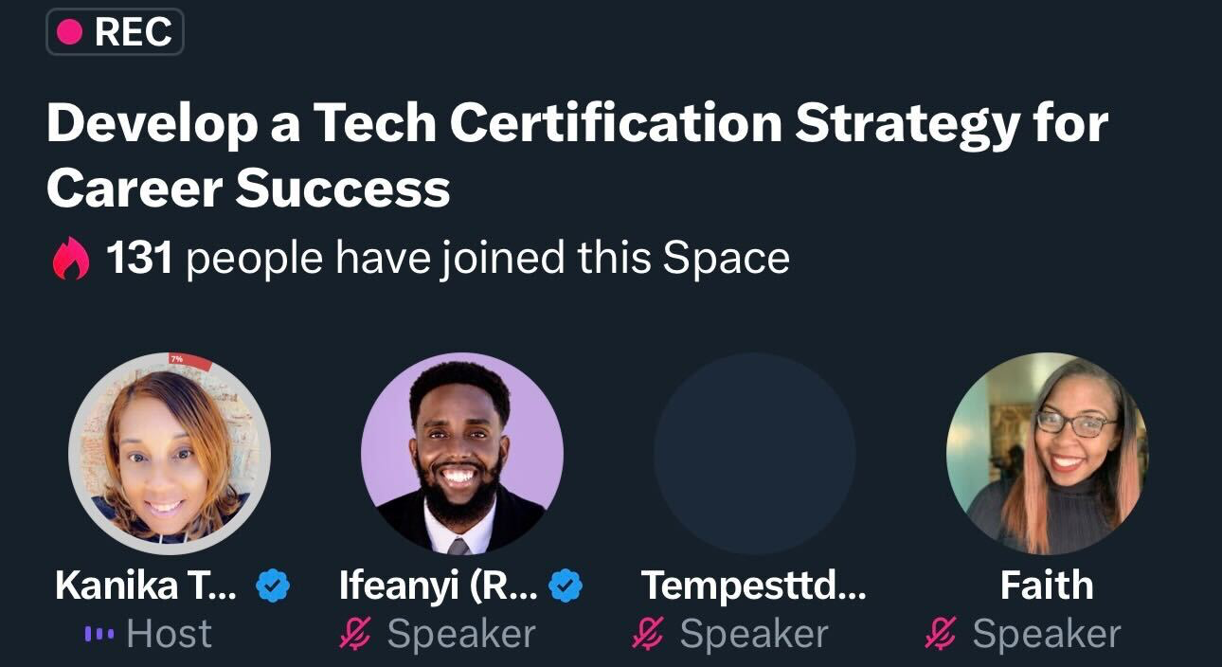Click Kanika's blue verified badge
Screen dimensions: 1222x667
[273, 586]
